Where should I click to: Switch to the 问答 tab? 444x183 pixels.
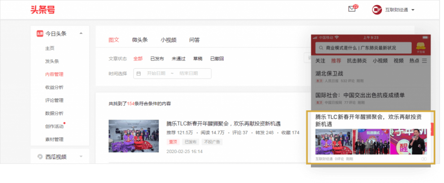coord(194,40)
